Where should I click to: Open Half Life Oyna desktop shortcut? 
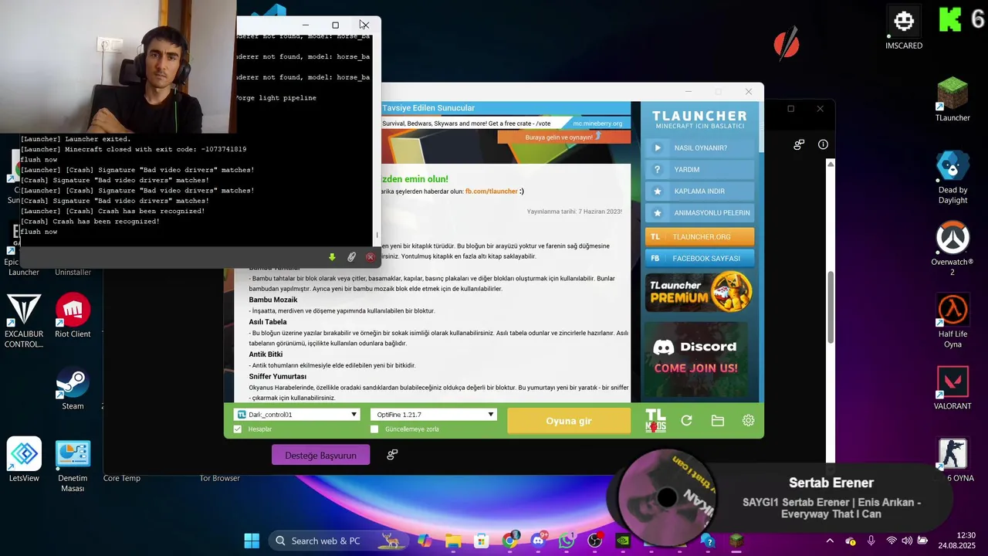click(x=952, y=321)
